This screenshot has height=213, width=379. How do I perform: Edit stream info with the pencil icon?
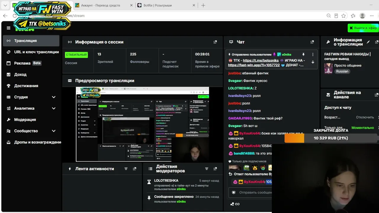click(368, 42)
